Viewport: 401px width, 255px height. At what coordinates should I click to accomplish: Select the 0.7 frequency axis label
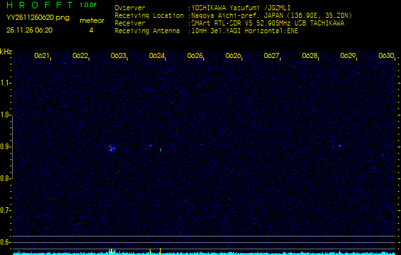(6, 210)
